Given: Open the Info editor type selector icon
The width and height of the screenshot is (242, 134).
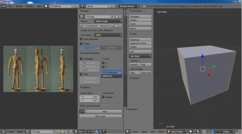Looking at the screenshot, I should [4, 6].
